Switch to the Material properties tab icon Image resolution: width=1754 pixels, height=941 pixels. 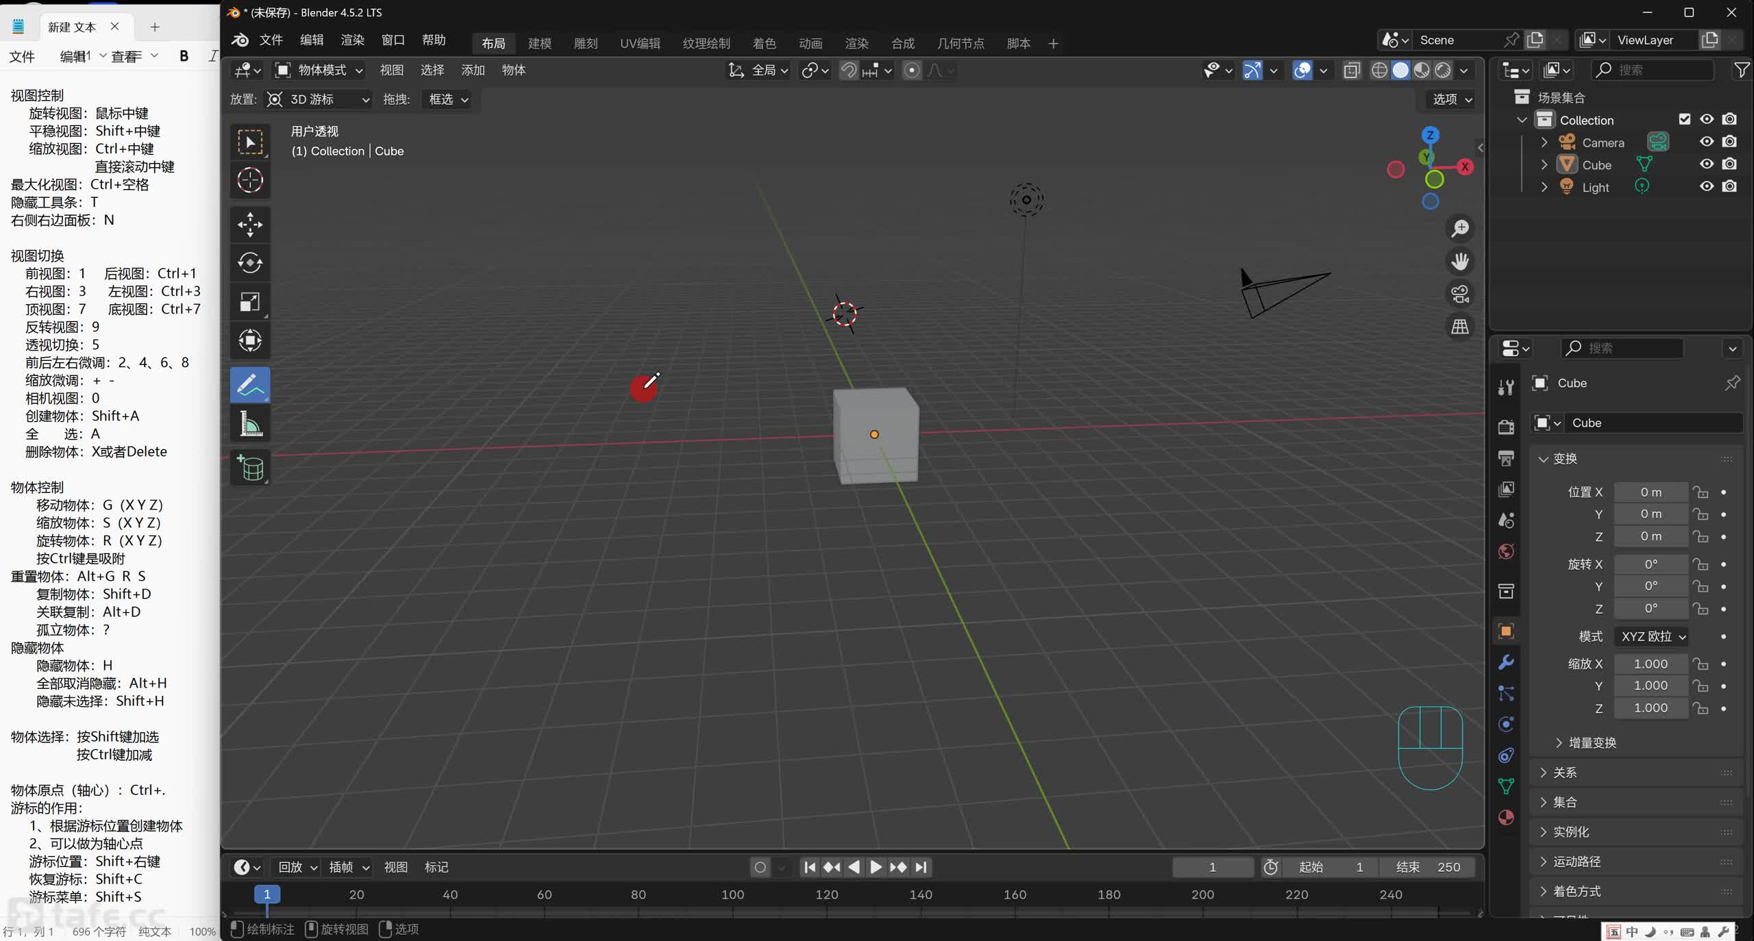pos(1506,818)
